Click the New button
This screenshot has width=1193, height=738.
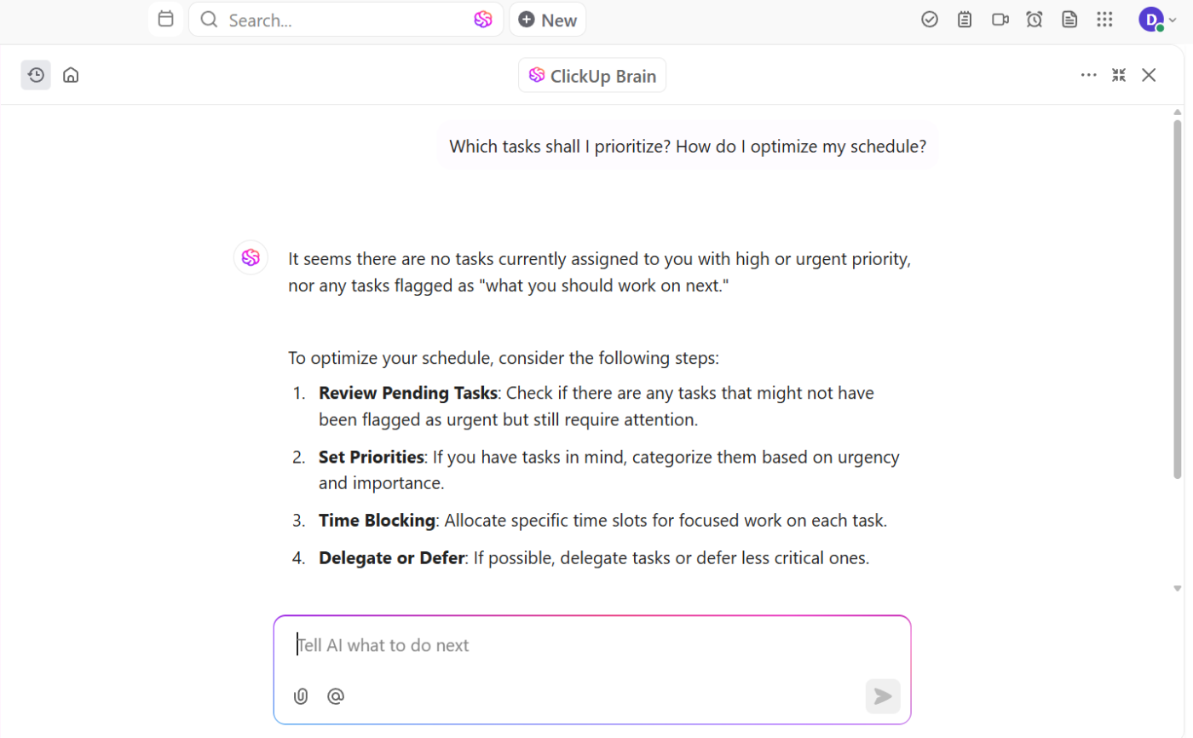coord(548,20)
